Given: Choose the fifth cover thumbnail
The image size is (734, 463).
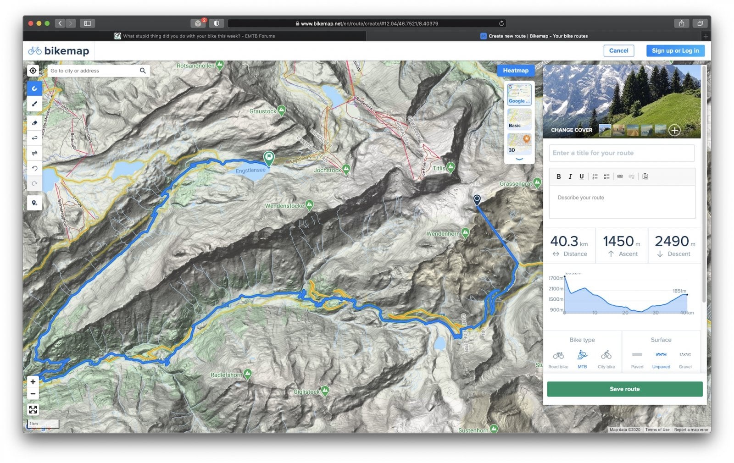Looking at the screenshot, I should pos(660,130).
